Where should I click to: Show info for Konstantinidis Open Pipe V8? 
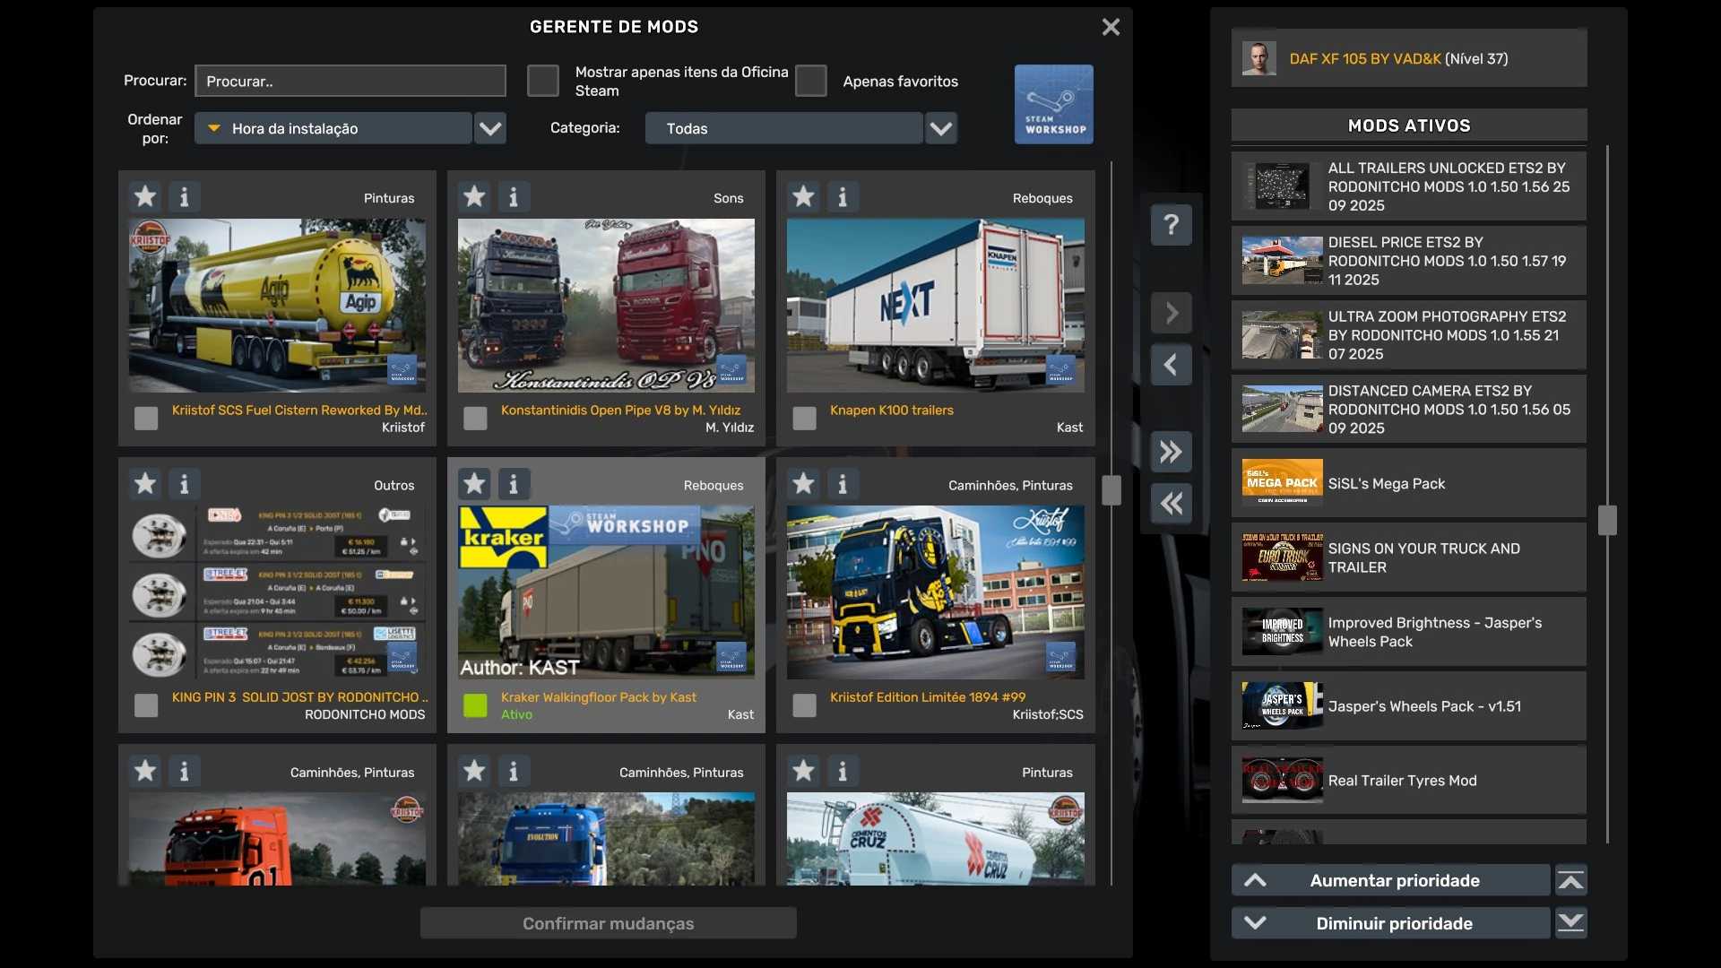coord(514,196)
